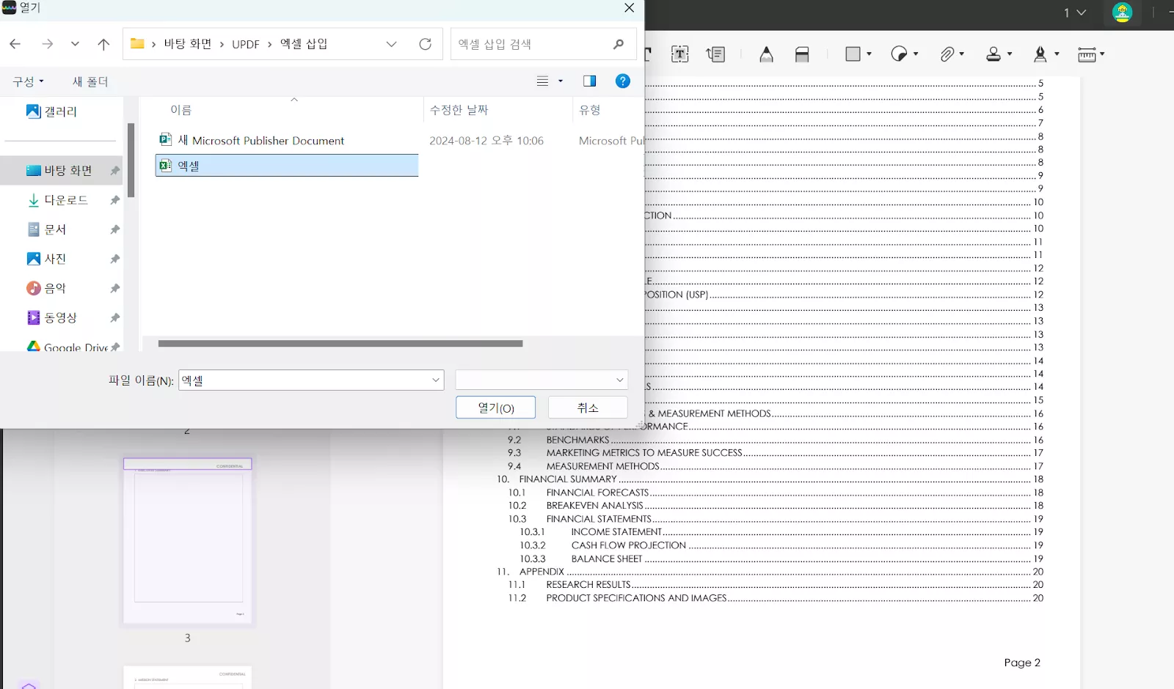Viewport: 1174px width, 689px height.
Task: Select the text box tool in UPDF toolbar
Action: 680,54
